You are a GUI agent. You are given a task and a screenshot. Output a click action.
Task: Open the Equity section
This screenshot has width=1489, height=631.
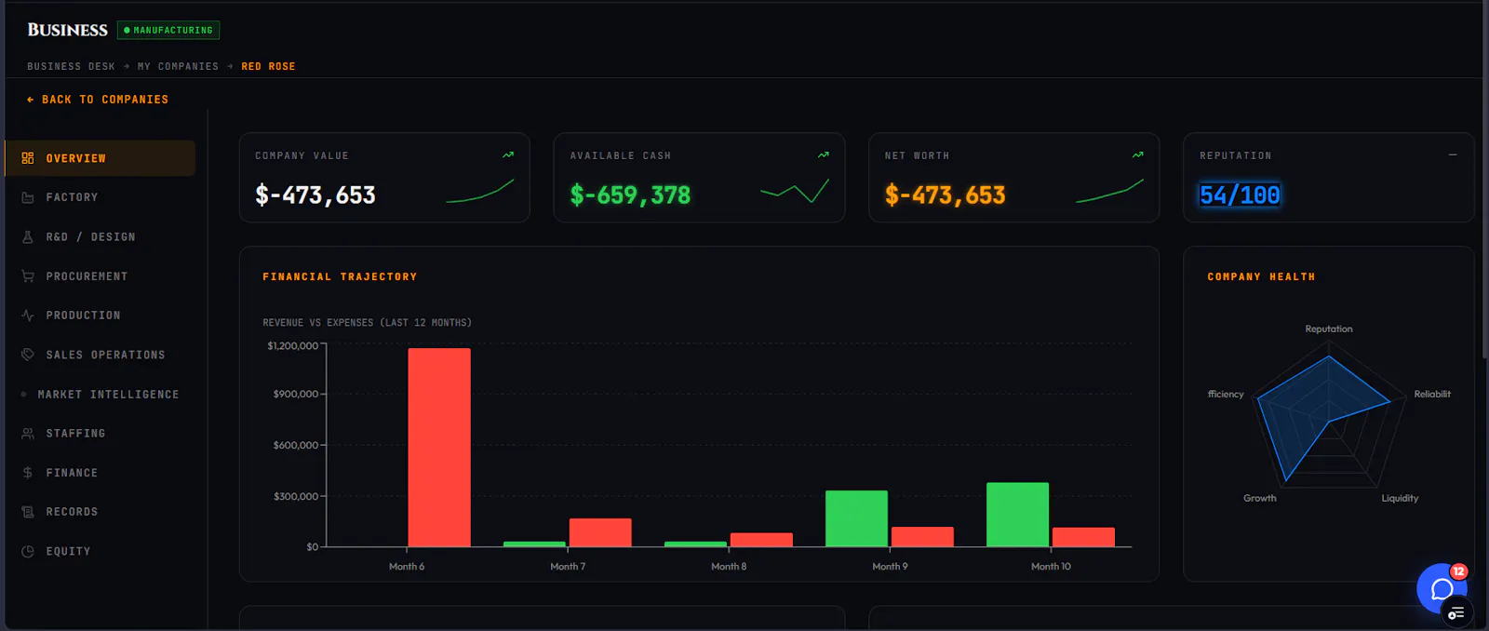101,551
